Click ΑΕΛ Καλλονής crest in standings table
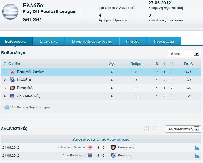Image resolution: width=203 pixels, height=163 pixels. (x=12, y=96)
